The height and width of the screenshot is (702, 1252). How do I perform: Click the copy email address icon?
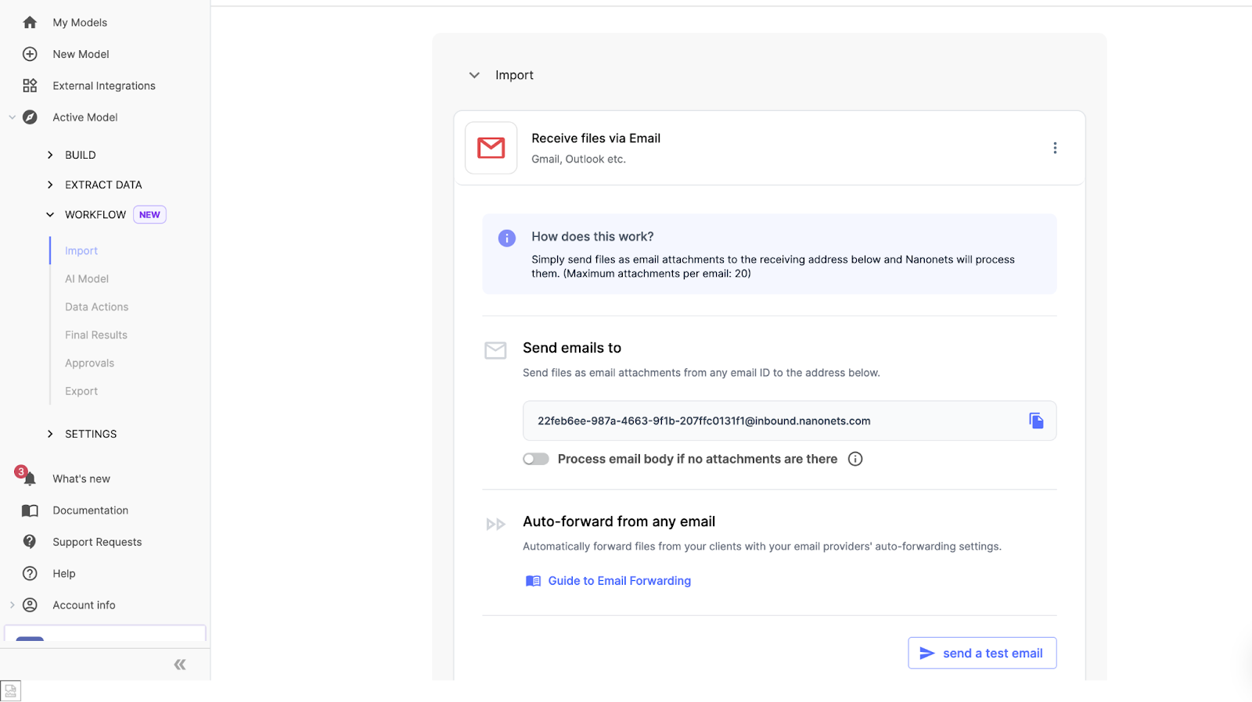click(1036, 421)
